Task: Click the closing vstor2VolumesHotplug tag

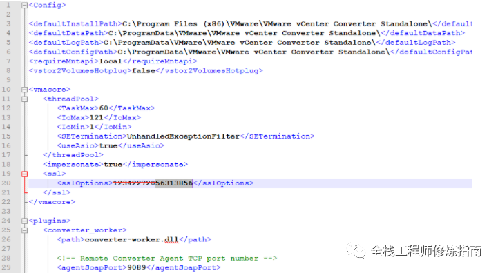Action: click(209, 71)
